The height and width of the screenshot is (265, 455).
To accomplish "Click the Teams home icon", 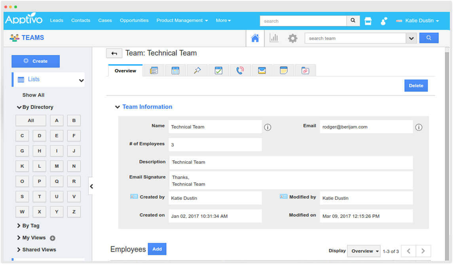I will [255, 38].
